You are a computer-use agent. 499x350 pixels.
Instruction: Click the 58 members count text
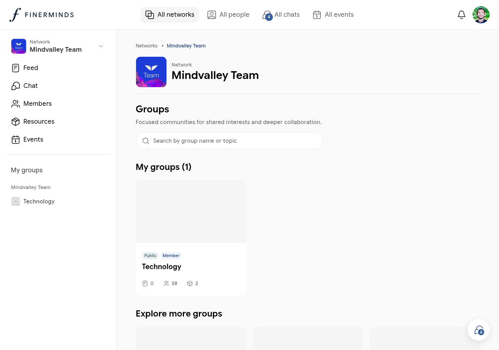point(174,283)
